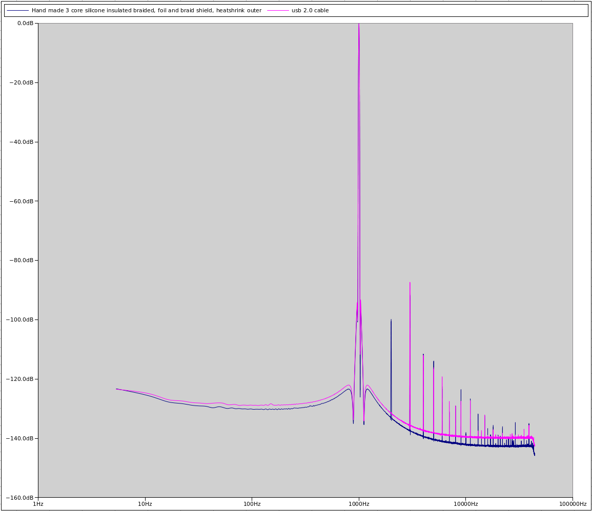This screenshot has height=511, width=592.
Task: Click the −120.0dB y-axis label
Action: pos(19,379)
